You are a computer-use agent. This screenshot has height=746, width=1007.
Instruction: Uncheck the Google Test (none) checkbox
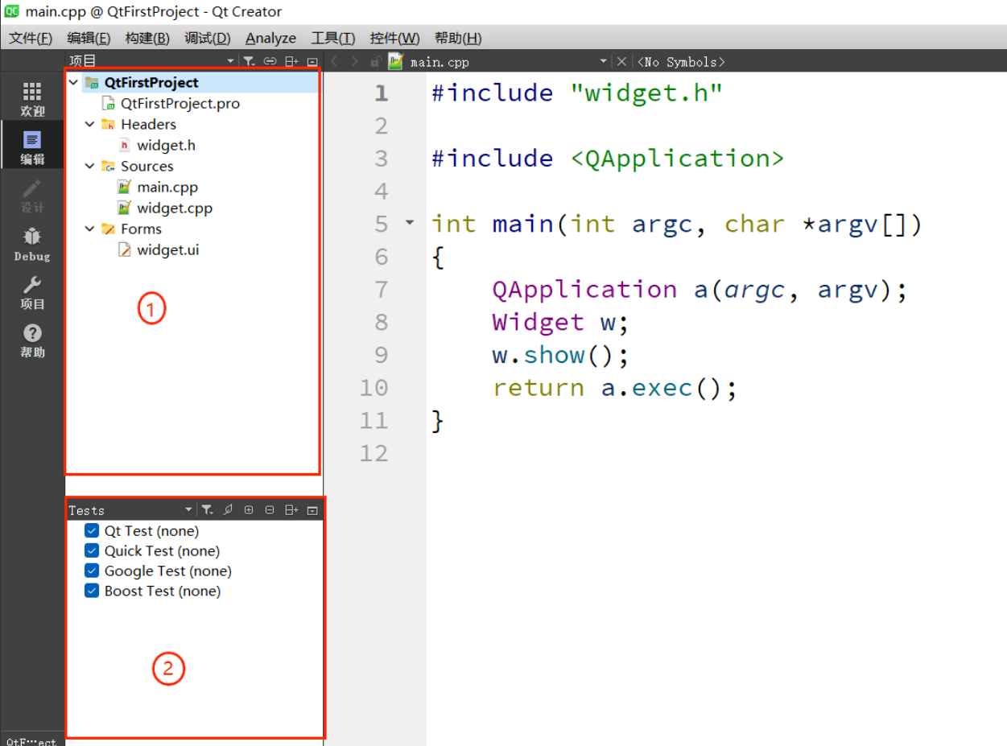(x=92, y=571)
